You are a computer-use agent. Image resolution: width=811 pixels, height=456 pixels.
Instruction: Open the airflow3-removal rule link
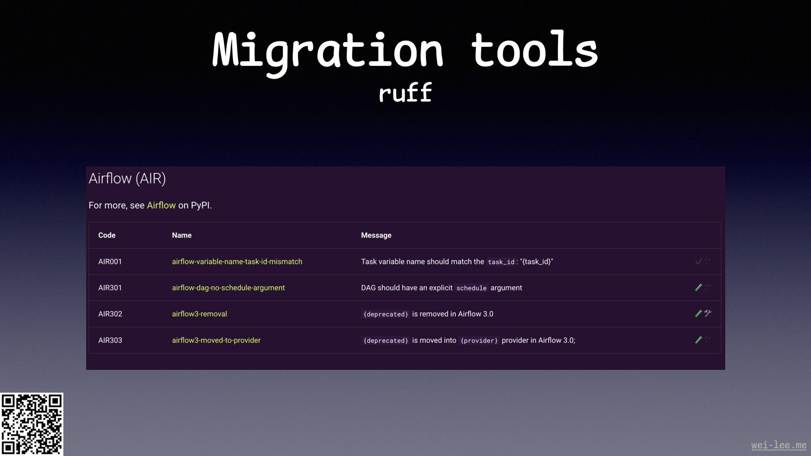click(x=199, y=314)
